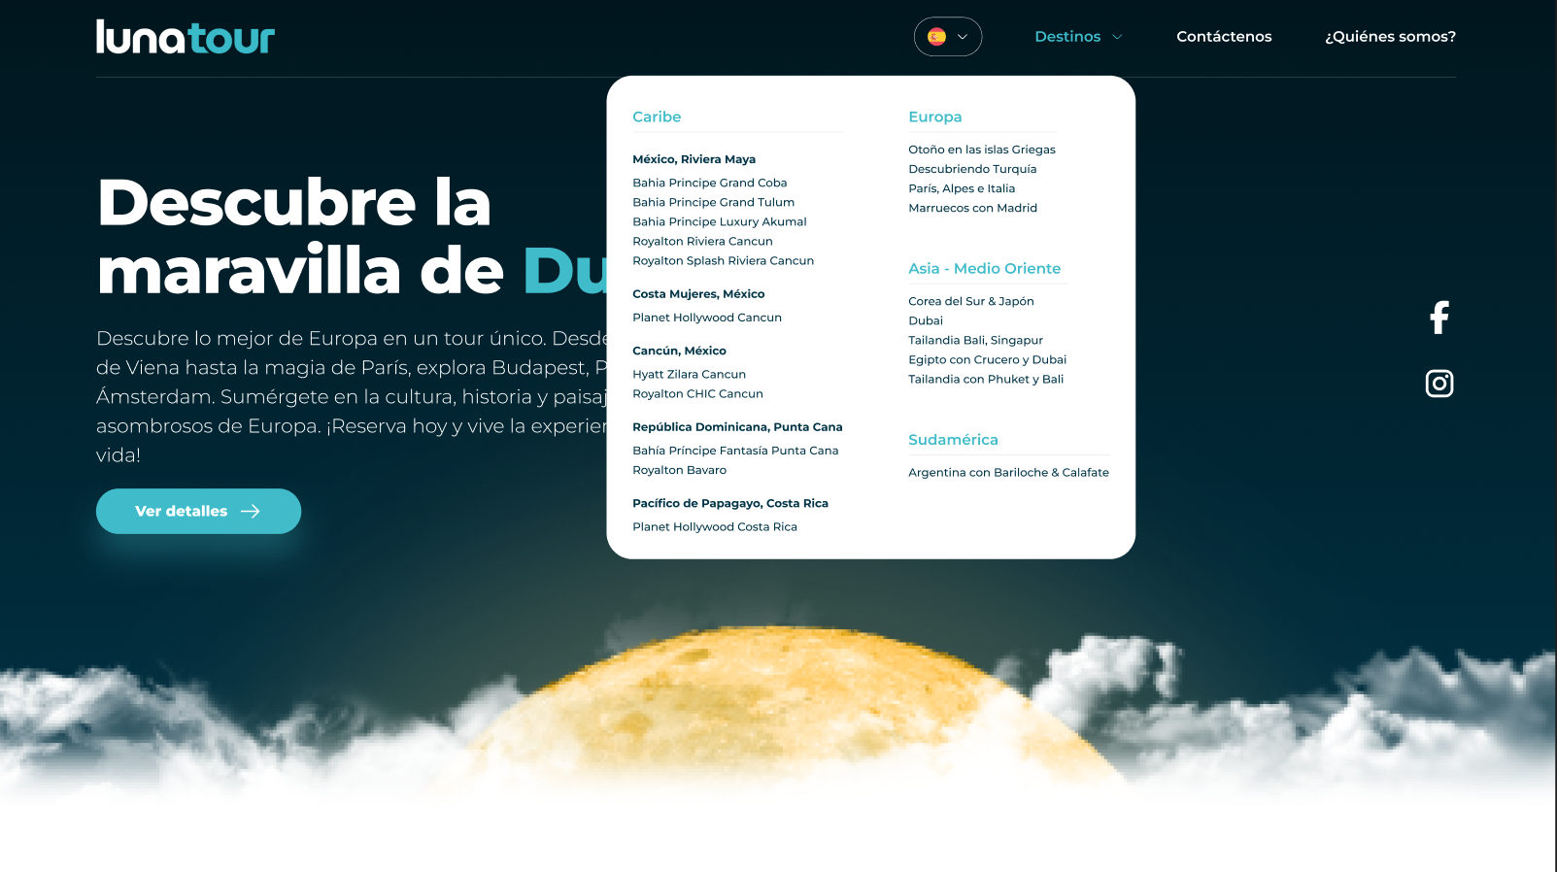Open París, Alpes e Italia tour
Image resolution: width=1557 pixels, height=872 pixels.
pos(962,188)
